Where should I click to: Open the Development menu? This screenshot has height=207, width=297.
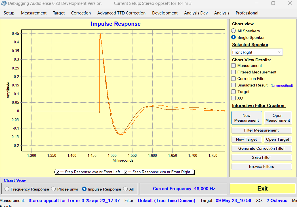[165, 13]
